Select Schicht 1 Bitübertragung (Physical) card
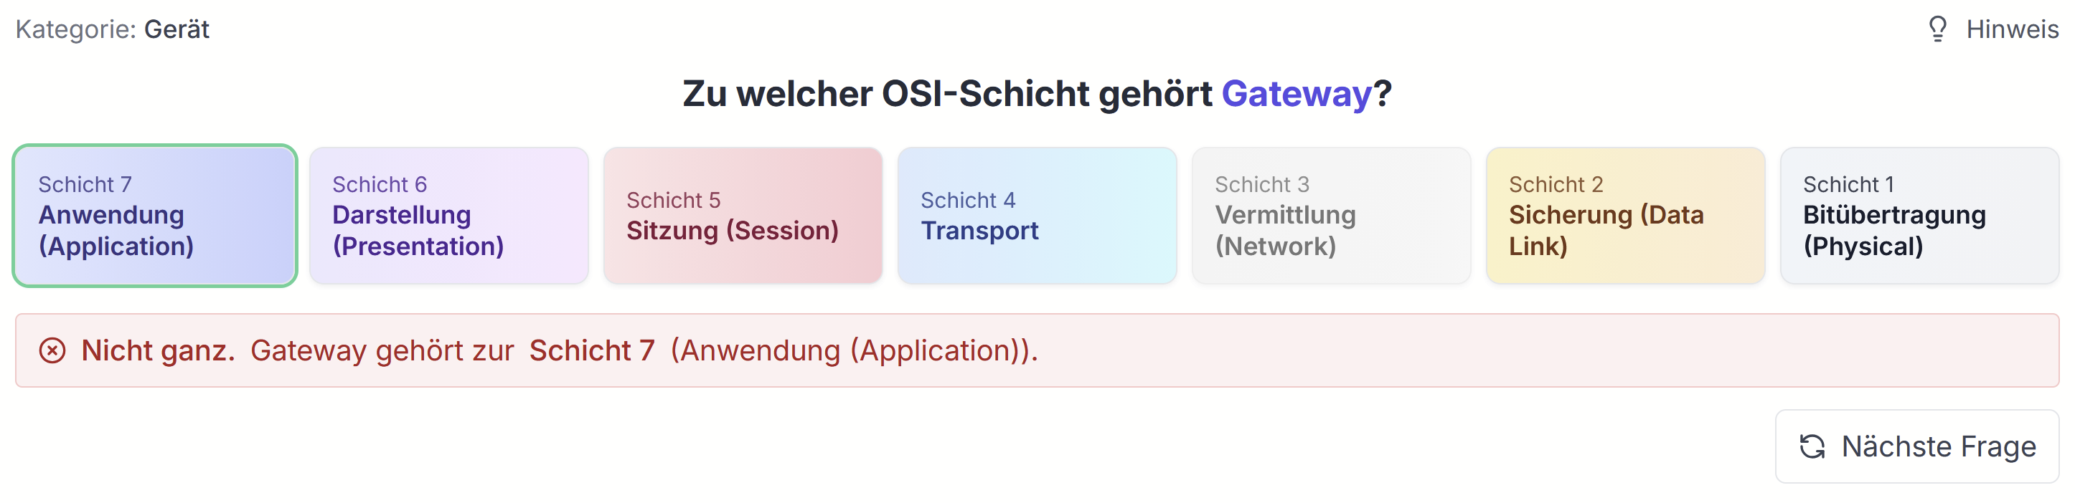2075x503 pixels. click(1919, 216)
